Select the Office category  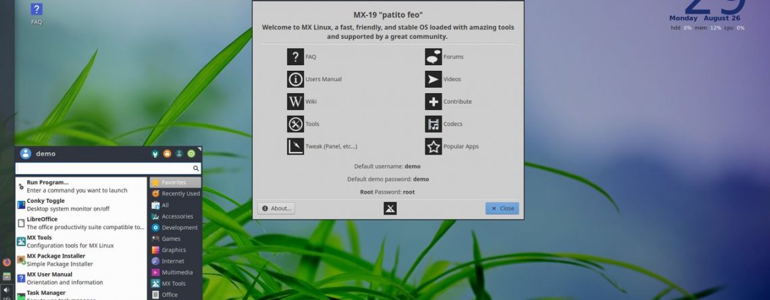click(176, 295)
